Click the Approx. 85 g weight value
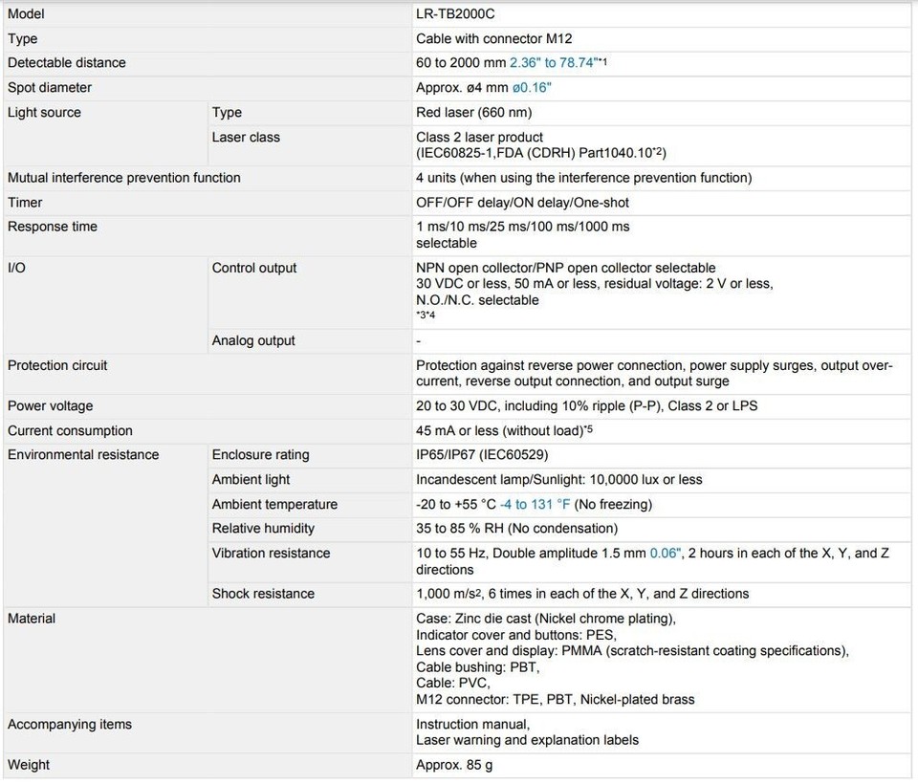This screenshot has width=918, height=784. point(454,766)
